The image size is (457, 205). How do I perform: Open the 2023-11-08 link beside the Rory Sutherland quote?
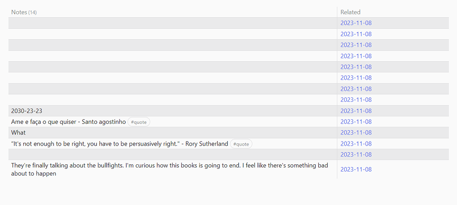356,143
